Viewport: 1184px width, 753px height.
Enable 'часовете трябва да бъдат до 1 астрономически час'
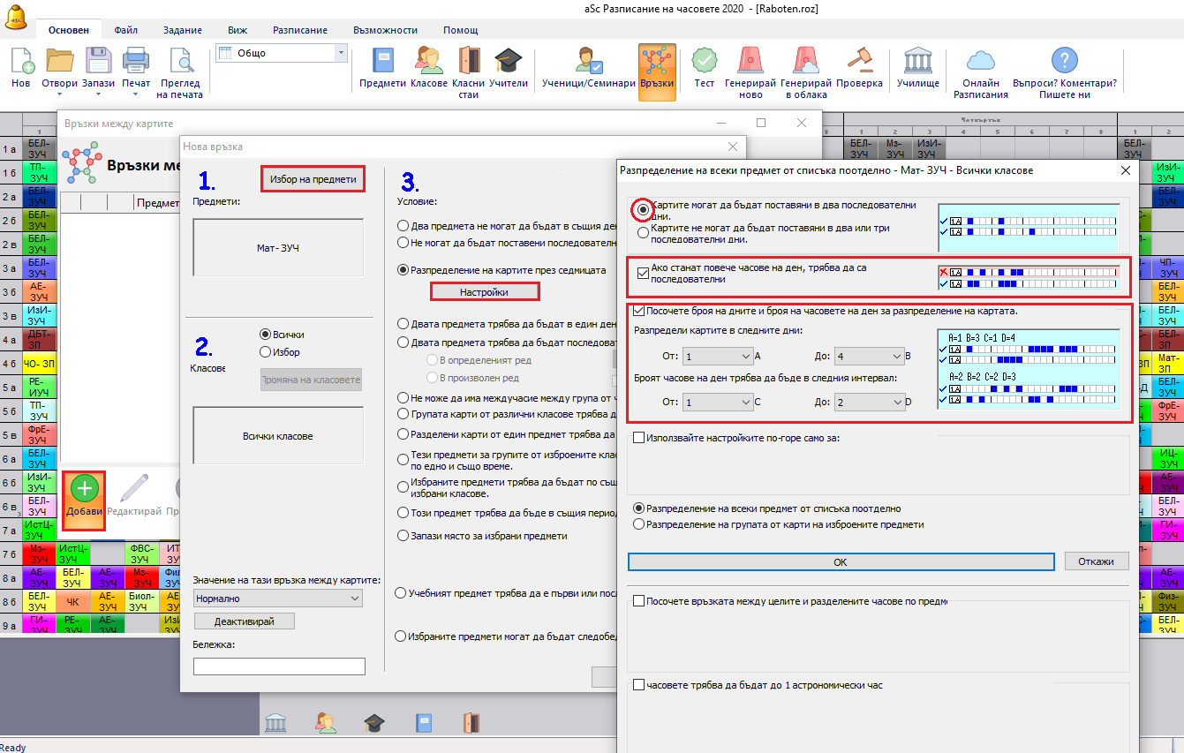(x=638, y=685)
